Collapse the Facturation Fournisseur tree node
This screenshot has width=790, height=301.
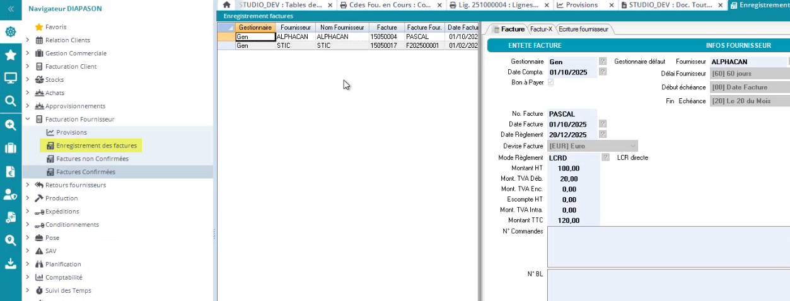(28, 119)
